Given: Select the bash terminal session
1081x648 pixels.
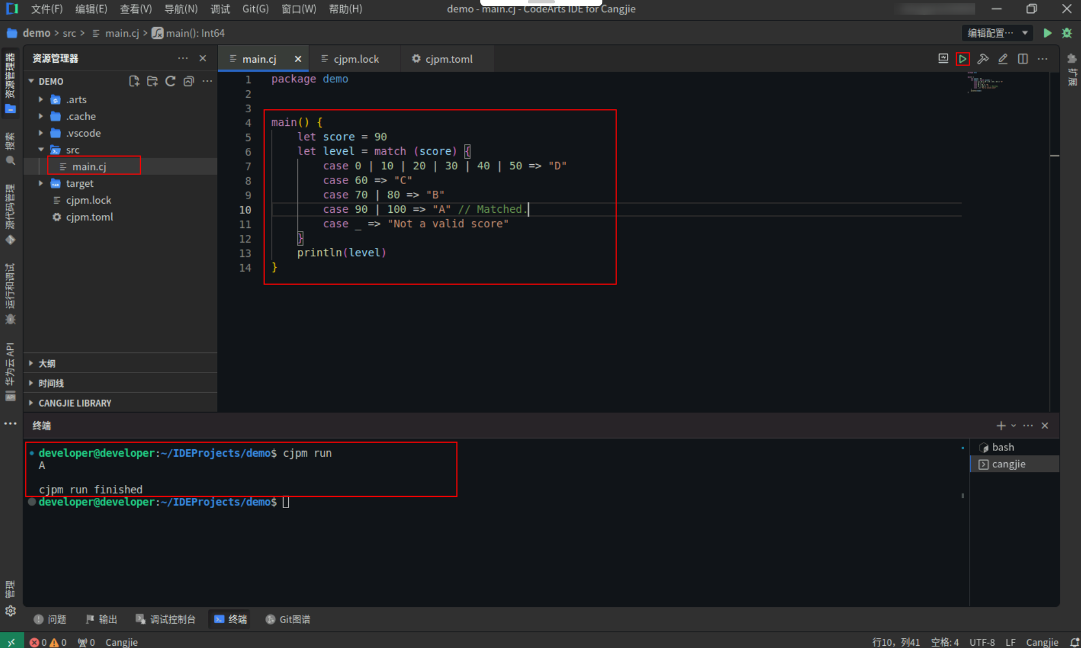Looking at the screenshot, I should [1002, 447].
